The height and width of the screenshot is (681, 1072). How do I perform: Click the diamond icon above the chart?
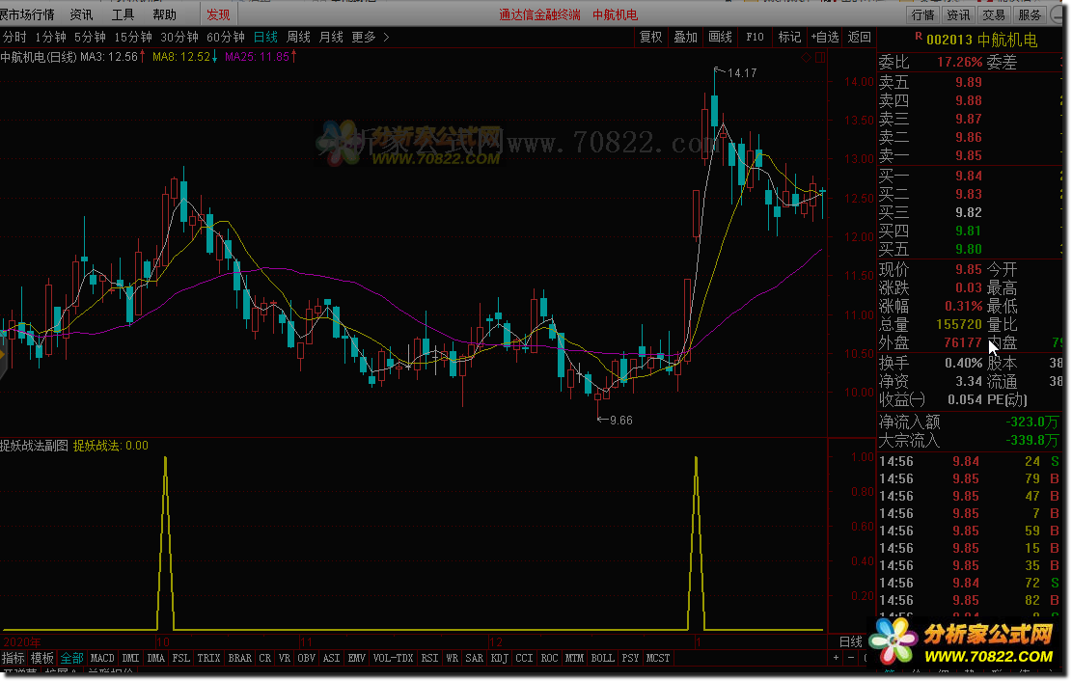click(806, 58)
